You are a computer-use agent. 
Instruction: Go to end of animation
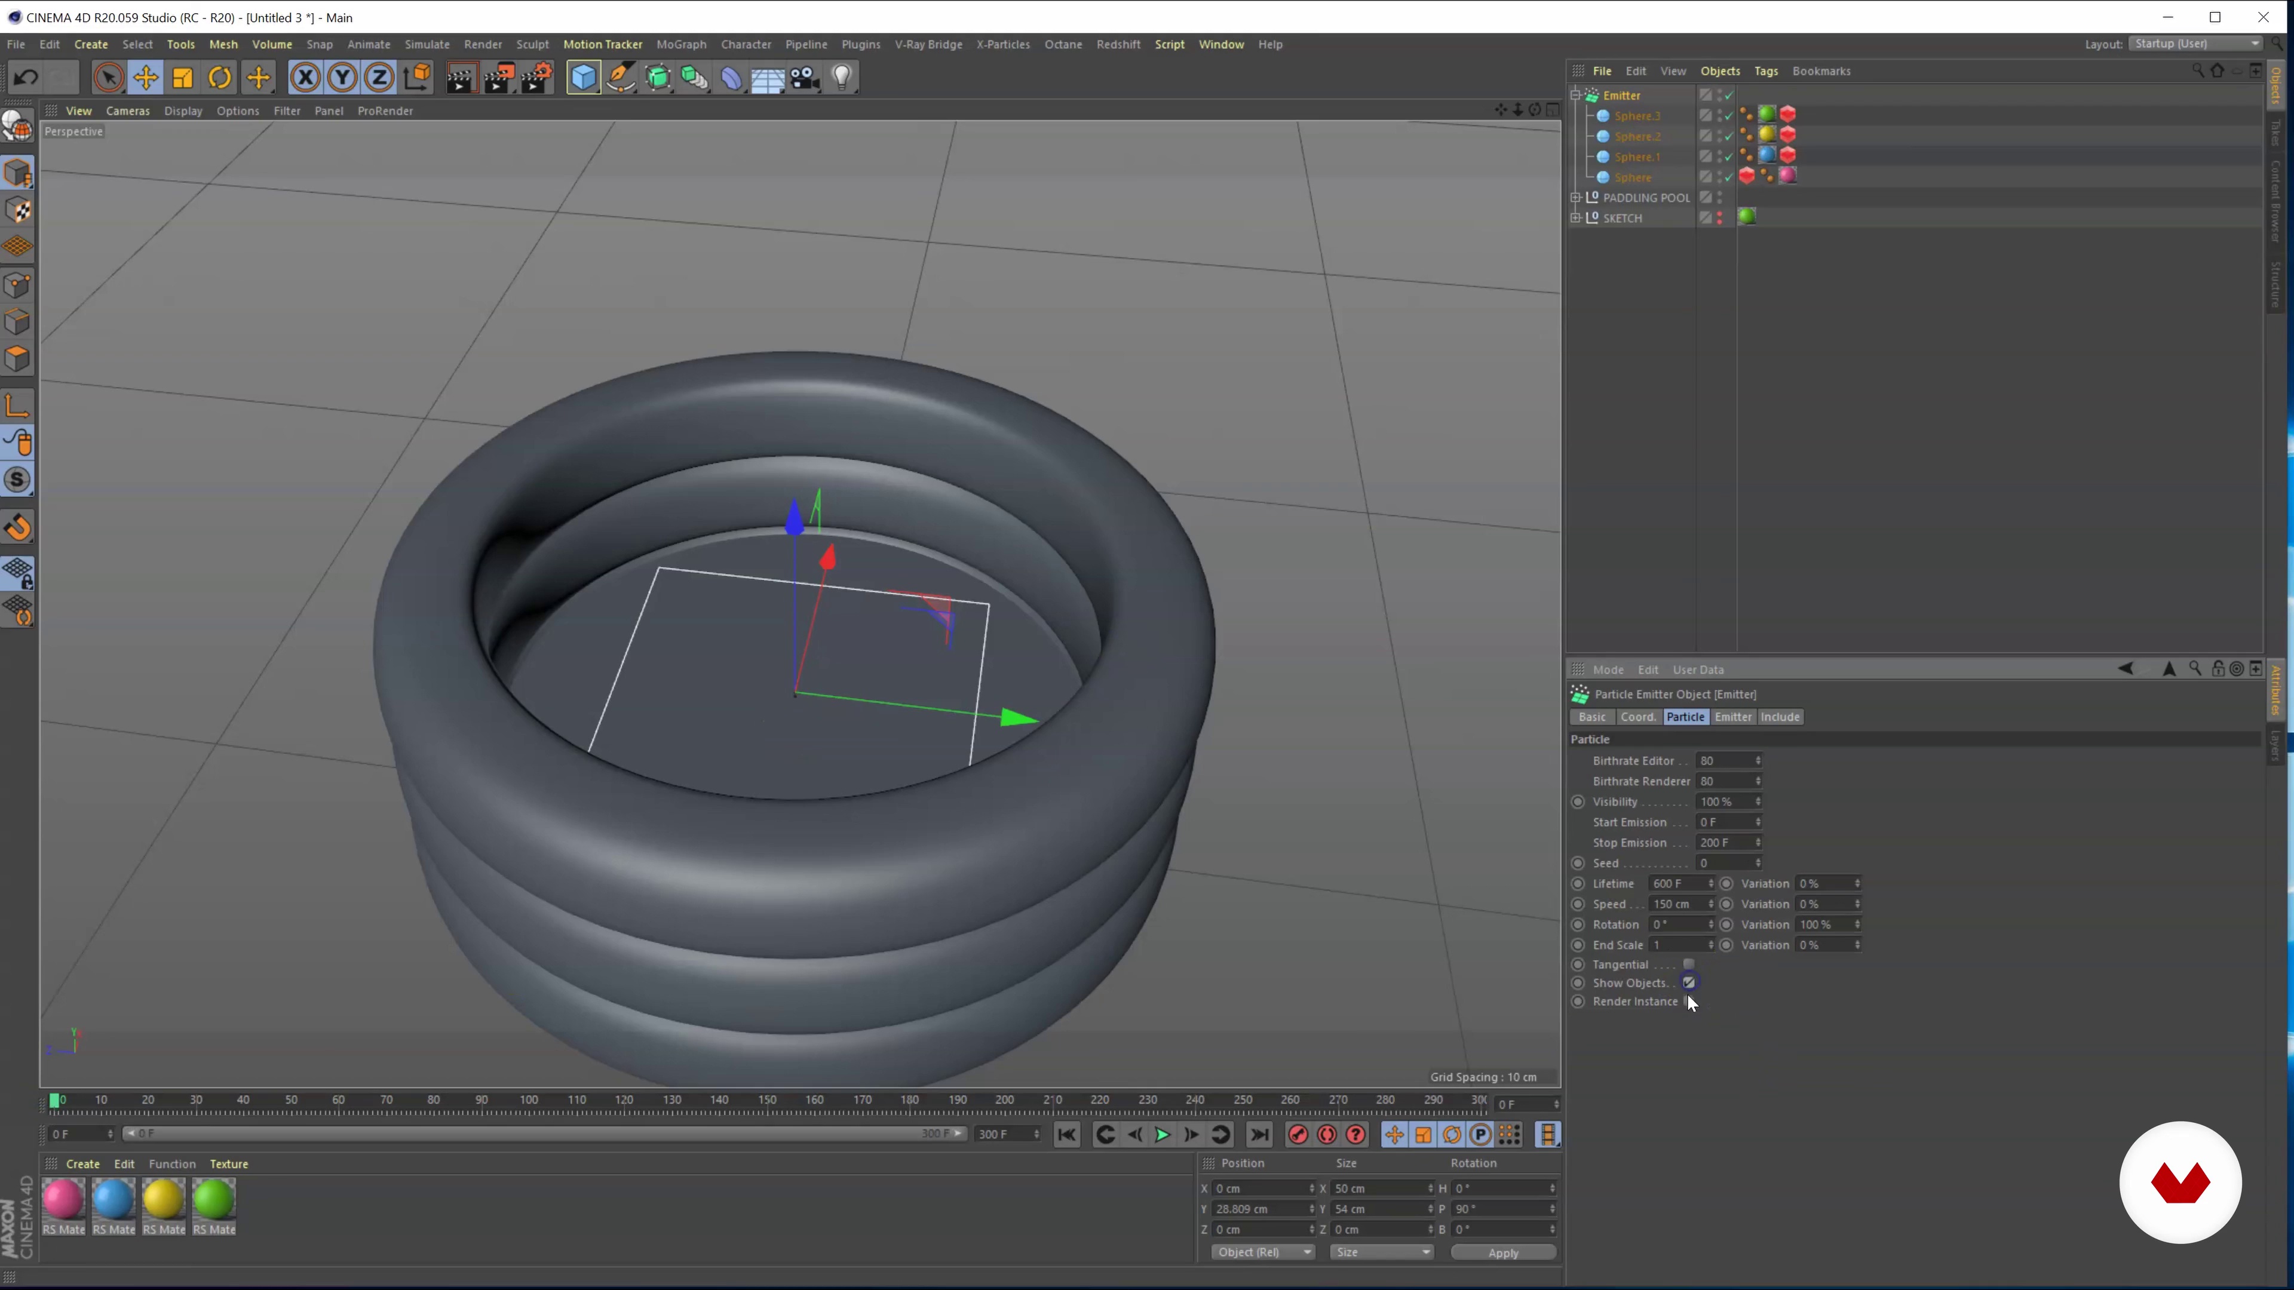pos(1259,1134)
